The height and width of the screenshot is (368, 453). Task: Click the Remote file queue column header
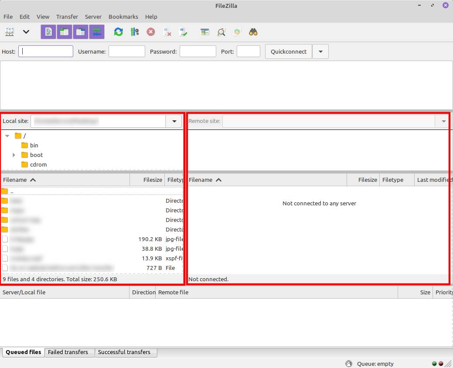(x=276, y=292)
